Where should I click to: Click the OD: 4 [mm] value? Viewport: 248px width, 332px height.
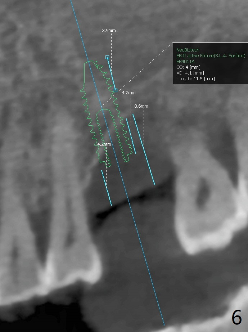click(x=188, y=67)
